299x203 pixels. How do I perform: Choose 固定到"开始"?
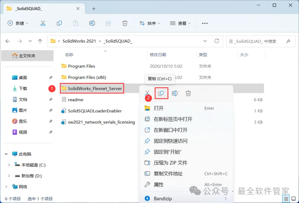click(186, 152)
